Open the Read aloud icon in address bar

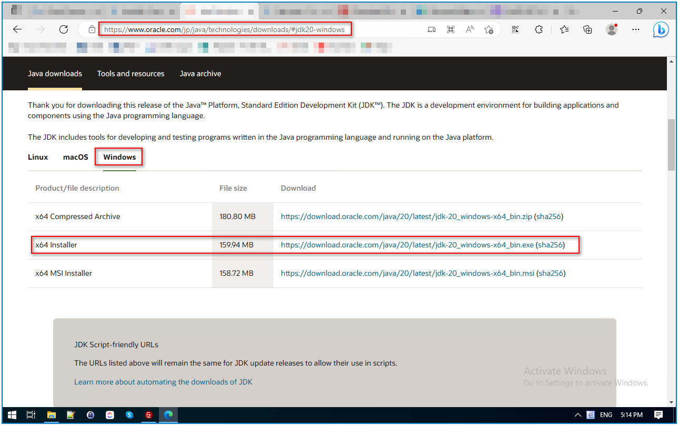tap(470, 29)
